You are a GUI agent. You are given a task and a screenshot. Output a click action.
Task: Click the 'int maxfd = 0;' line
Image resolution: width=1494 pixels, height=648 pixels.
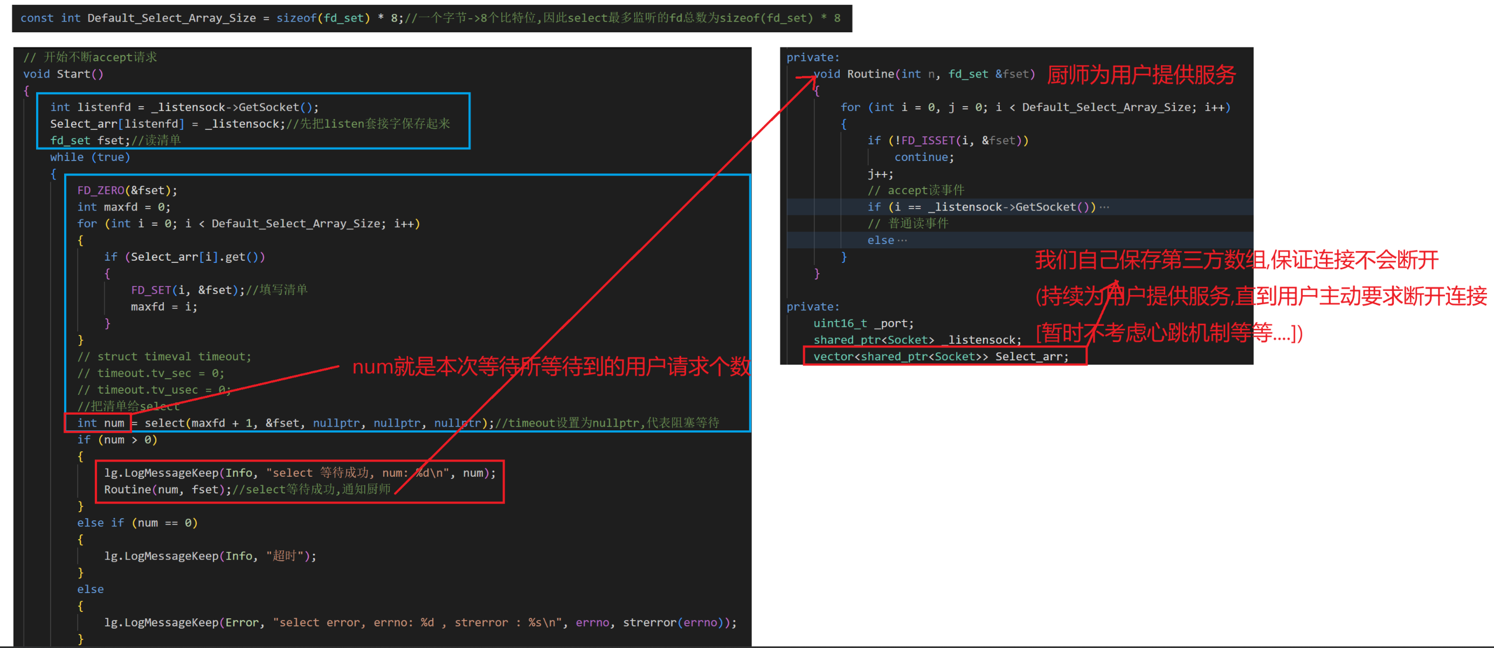tap(123, 207)
